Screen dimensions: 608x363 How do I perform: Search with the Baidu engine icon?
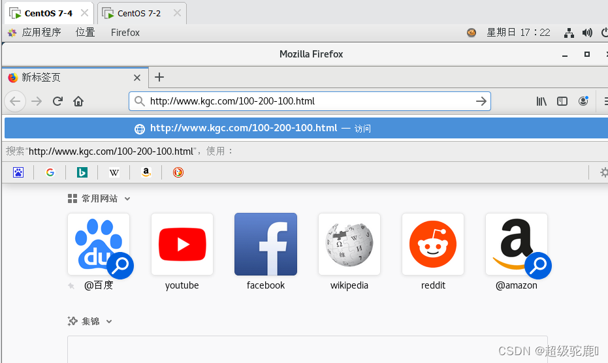[x=18, y=172]
